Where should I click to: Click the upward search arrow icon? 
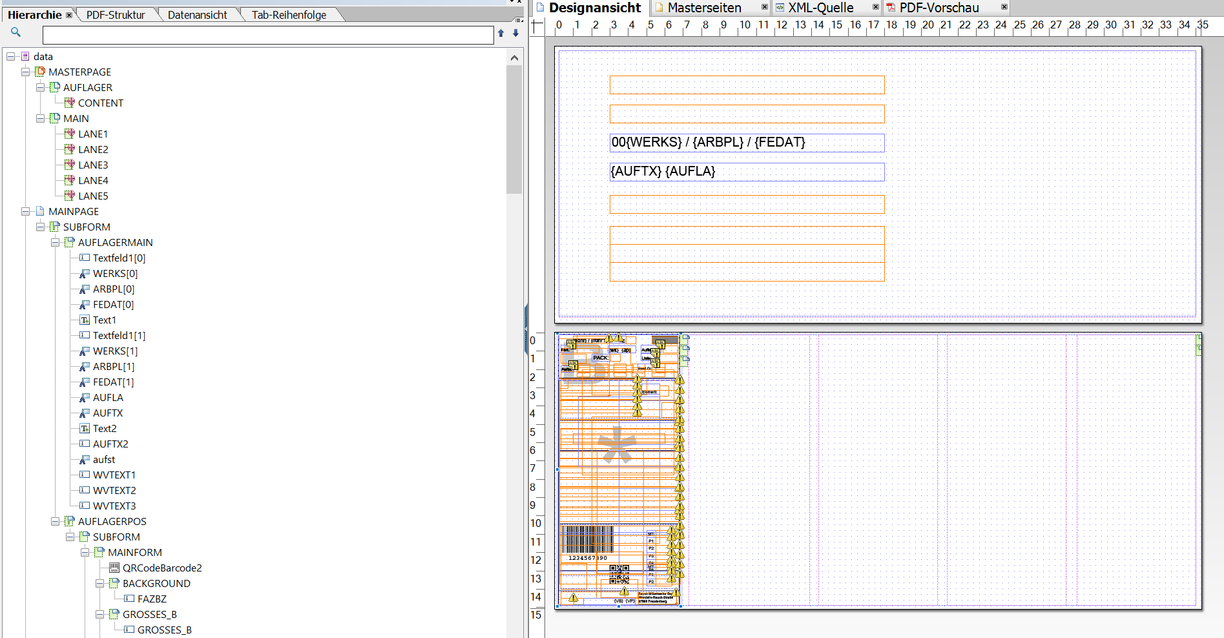coord(501,33)
